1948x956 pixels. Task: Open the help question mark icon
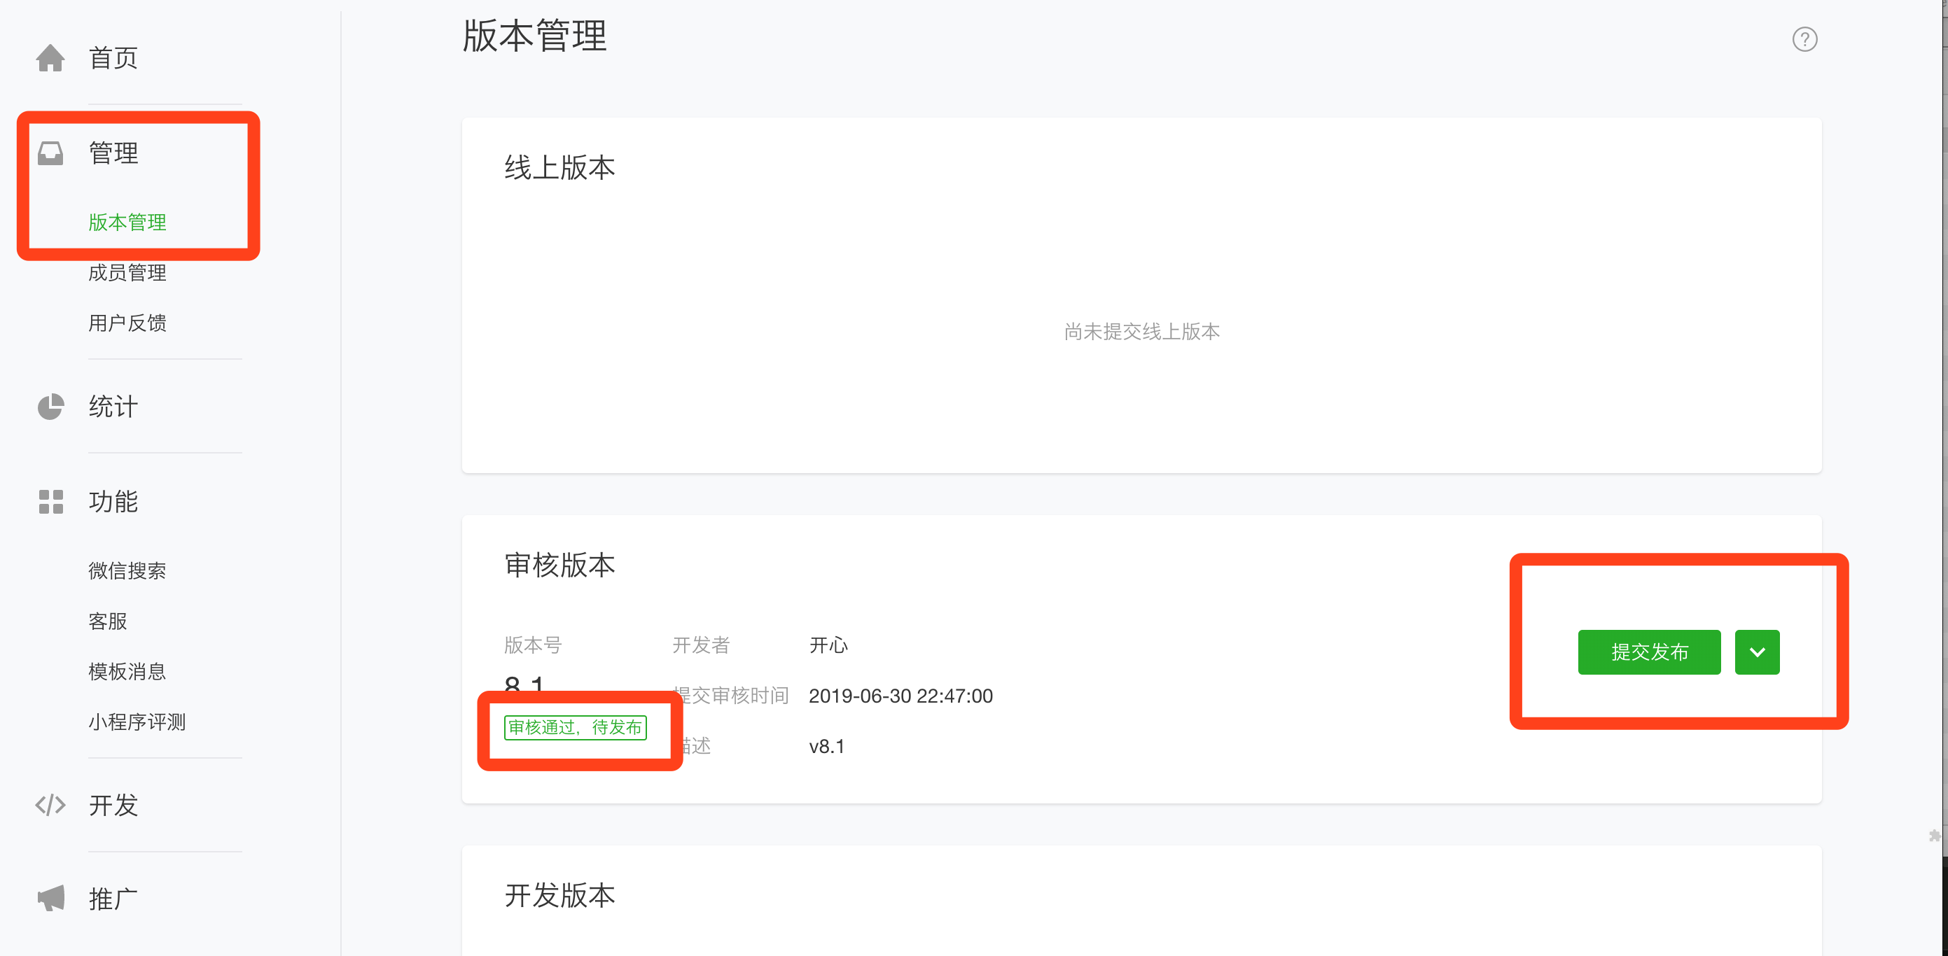1806,39
